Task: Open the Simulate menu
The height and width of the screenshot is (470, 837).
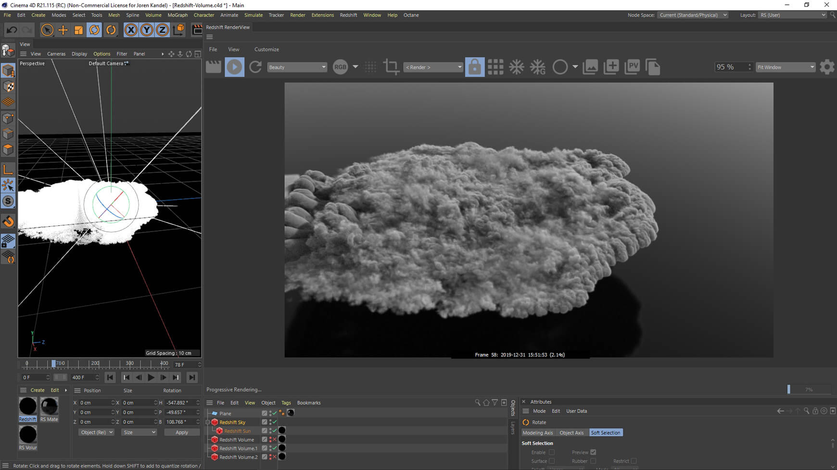Action: point(253,15)
